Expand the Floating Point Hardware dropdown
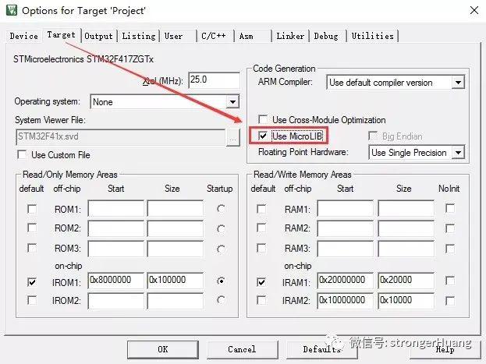The height and width of the screenshot is (364, 486). [458, 153]
